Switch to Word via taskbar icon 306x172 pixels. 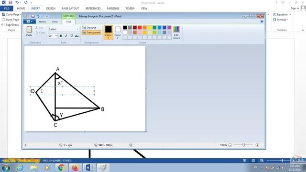(x=89, y=168)
